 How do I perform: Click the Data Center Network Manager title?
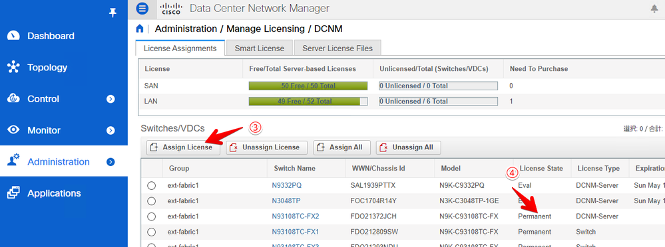click(259, 9)
